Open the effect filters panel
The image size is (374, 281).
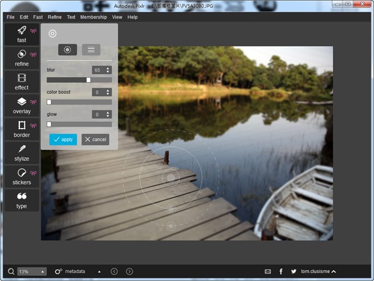[22, 81]
